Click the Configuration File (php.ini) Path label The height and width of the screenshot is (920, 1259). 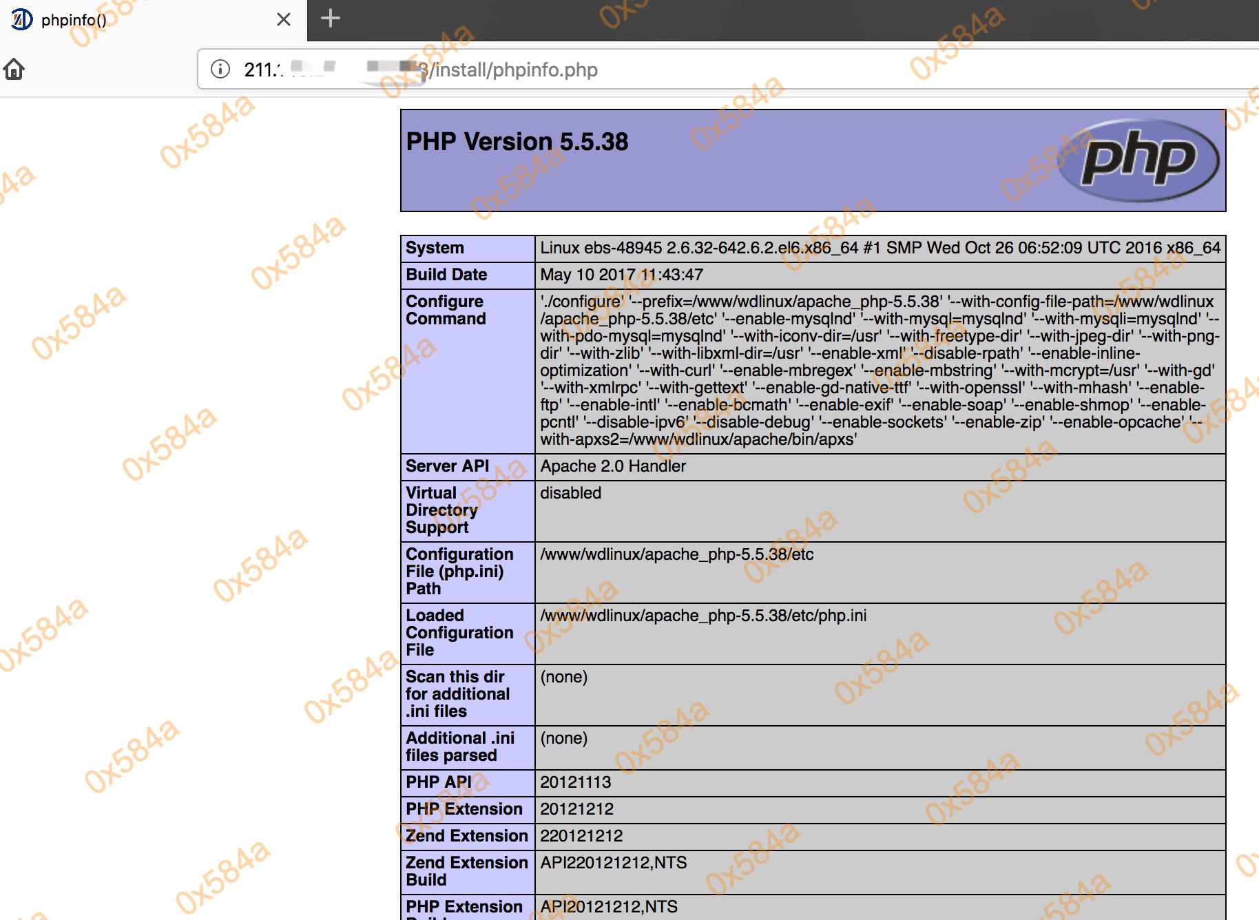point(459,572)
